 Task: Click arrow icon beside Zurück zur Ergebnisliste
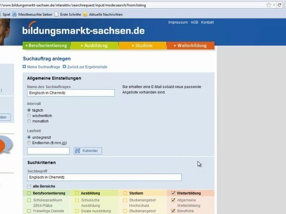coord(64,67)
